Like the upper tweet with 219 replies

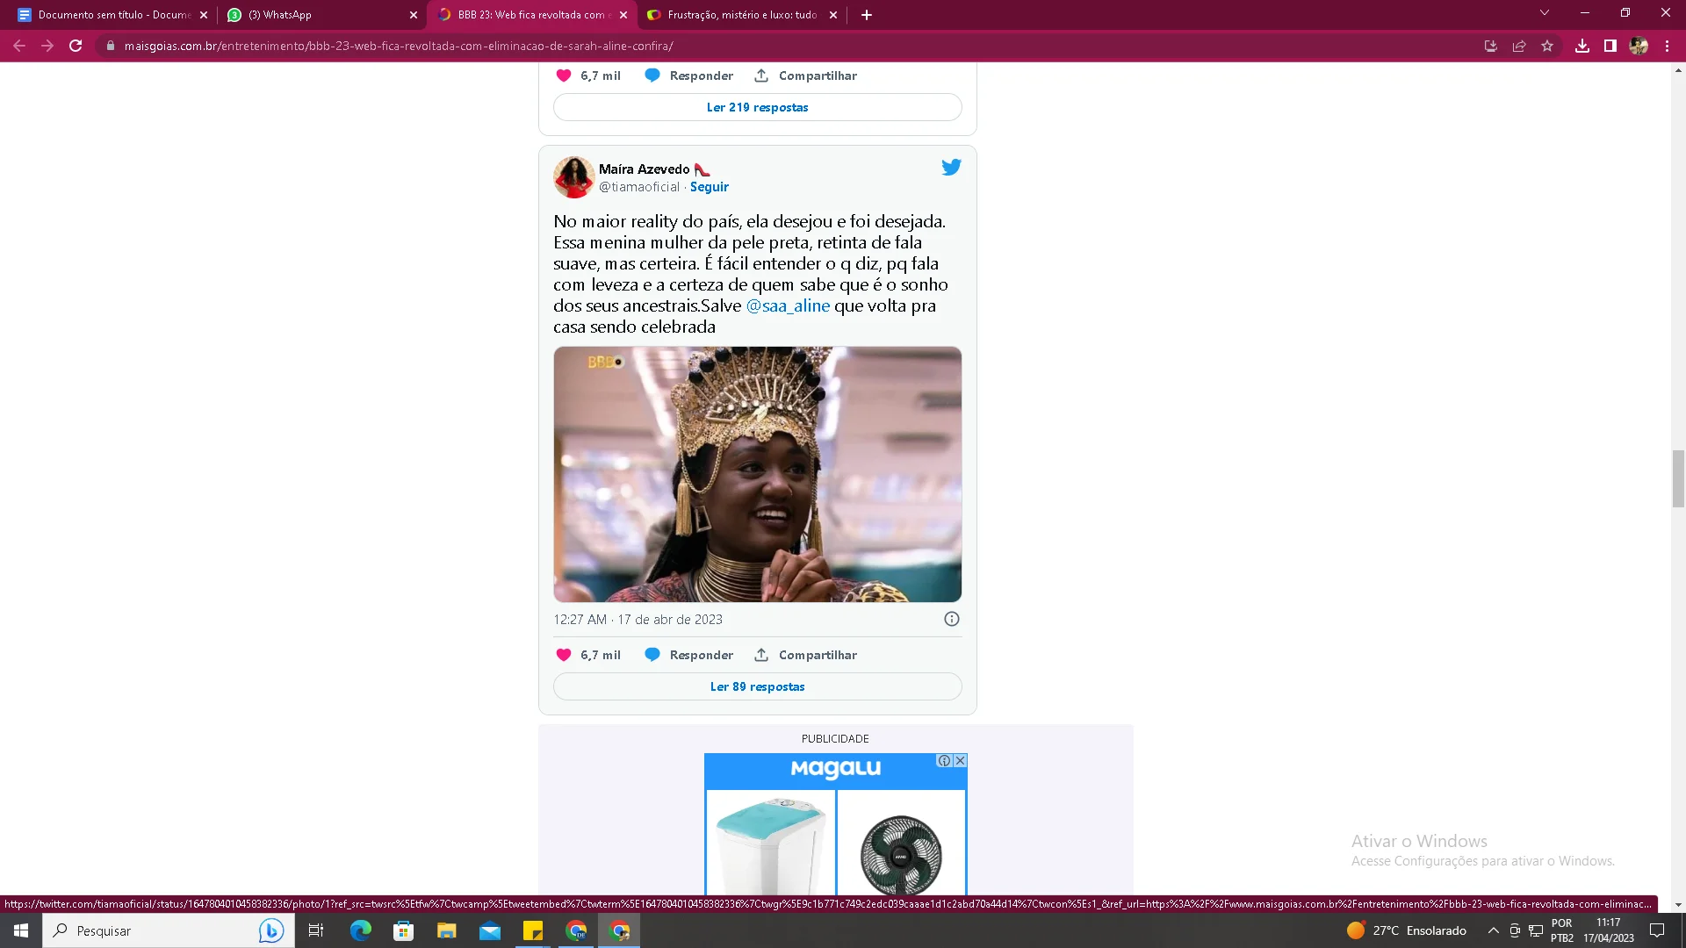[x=564, y=75]
